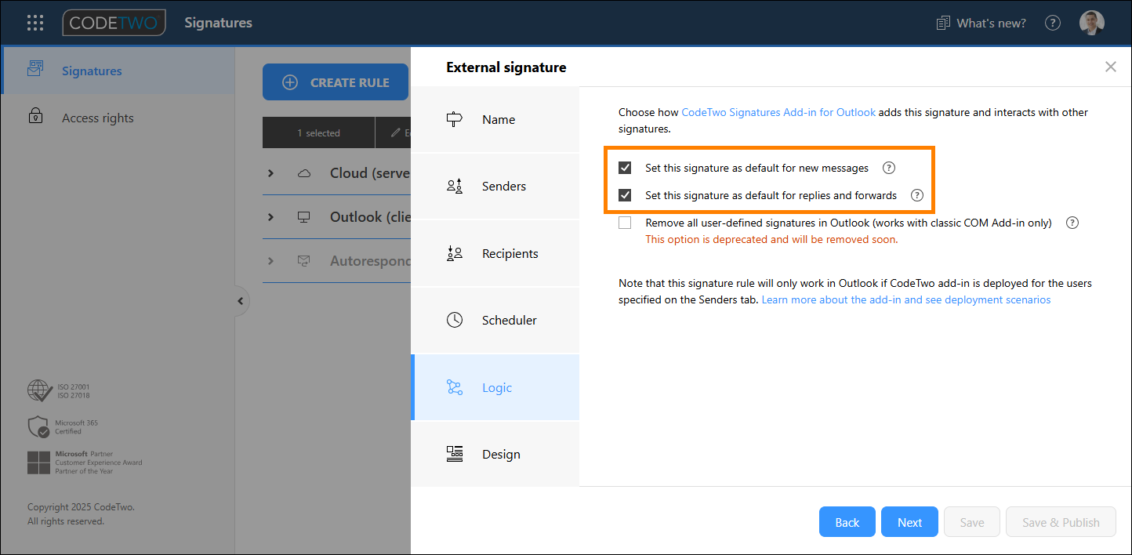Open help for default new messages option
This screenshot has width=1132, height=555.
pos(888,168)
